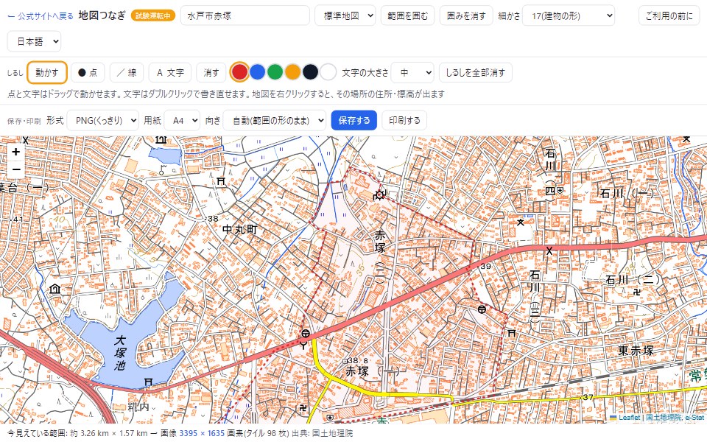Click the blue 保存する save button

point(354,120)
